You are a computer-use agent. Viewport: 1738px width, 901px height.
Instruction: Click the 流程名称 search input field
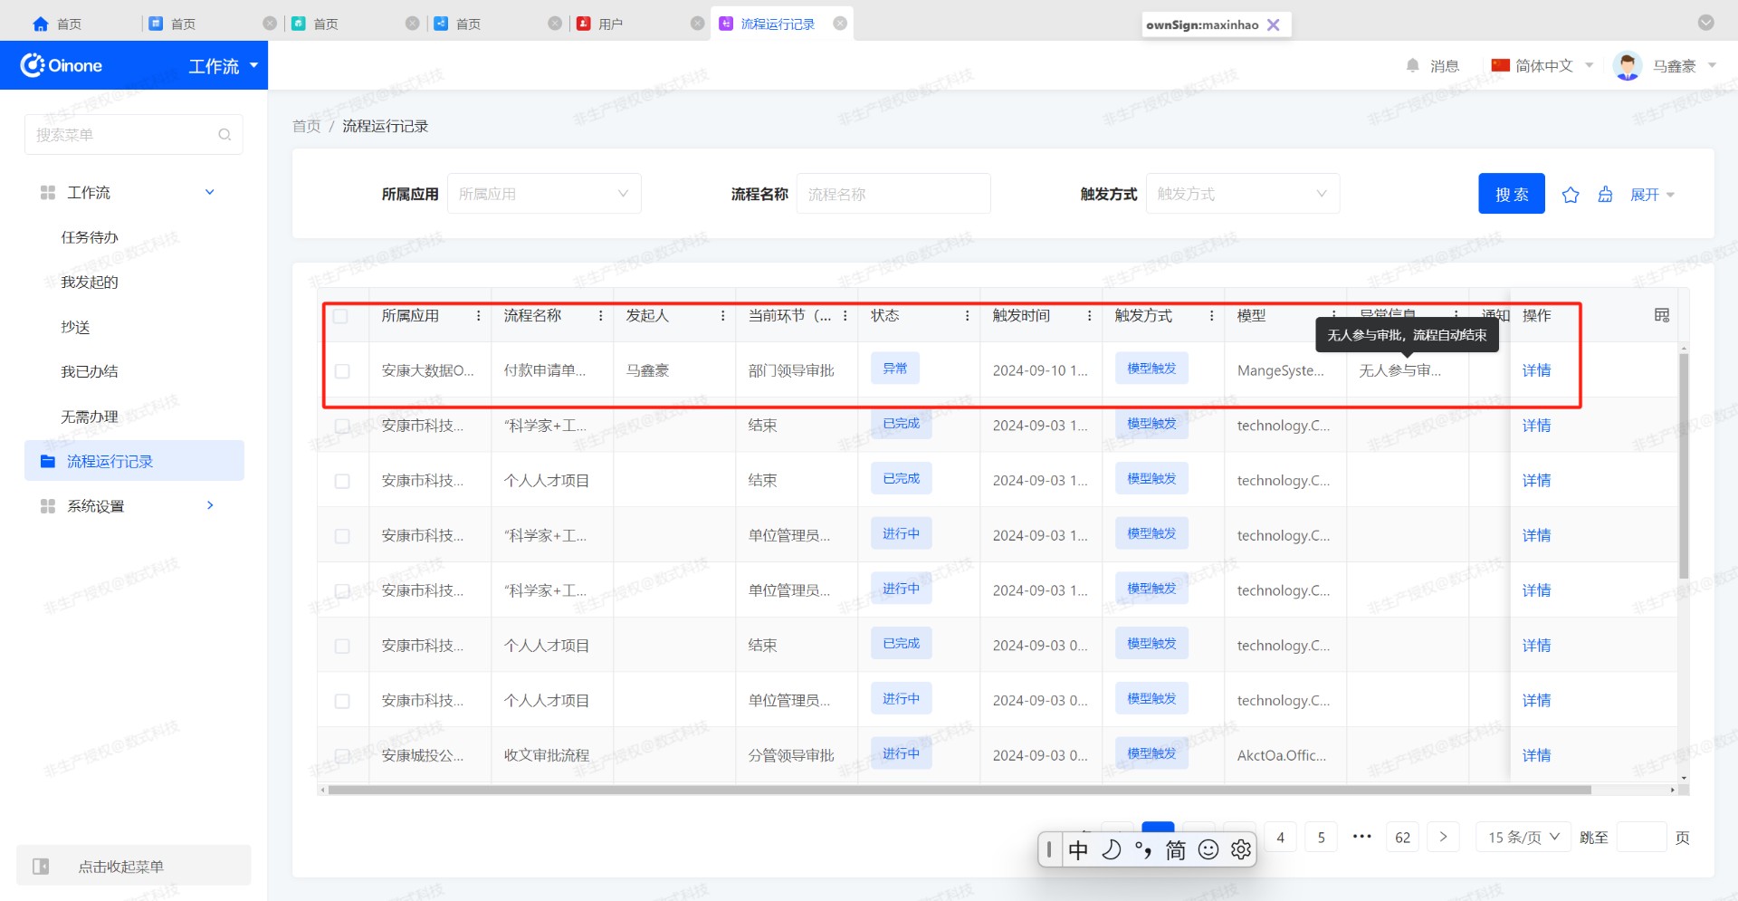click(x=893, y=194)
